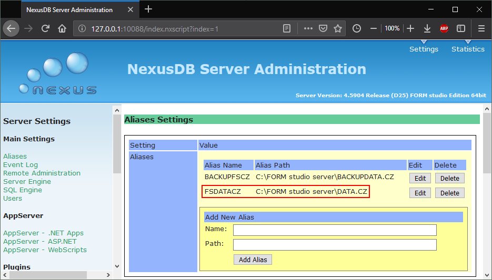
Task: Open page actions three-dots menu
Action: coord(308,28)
